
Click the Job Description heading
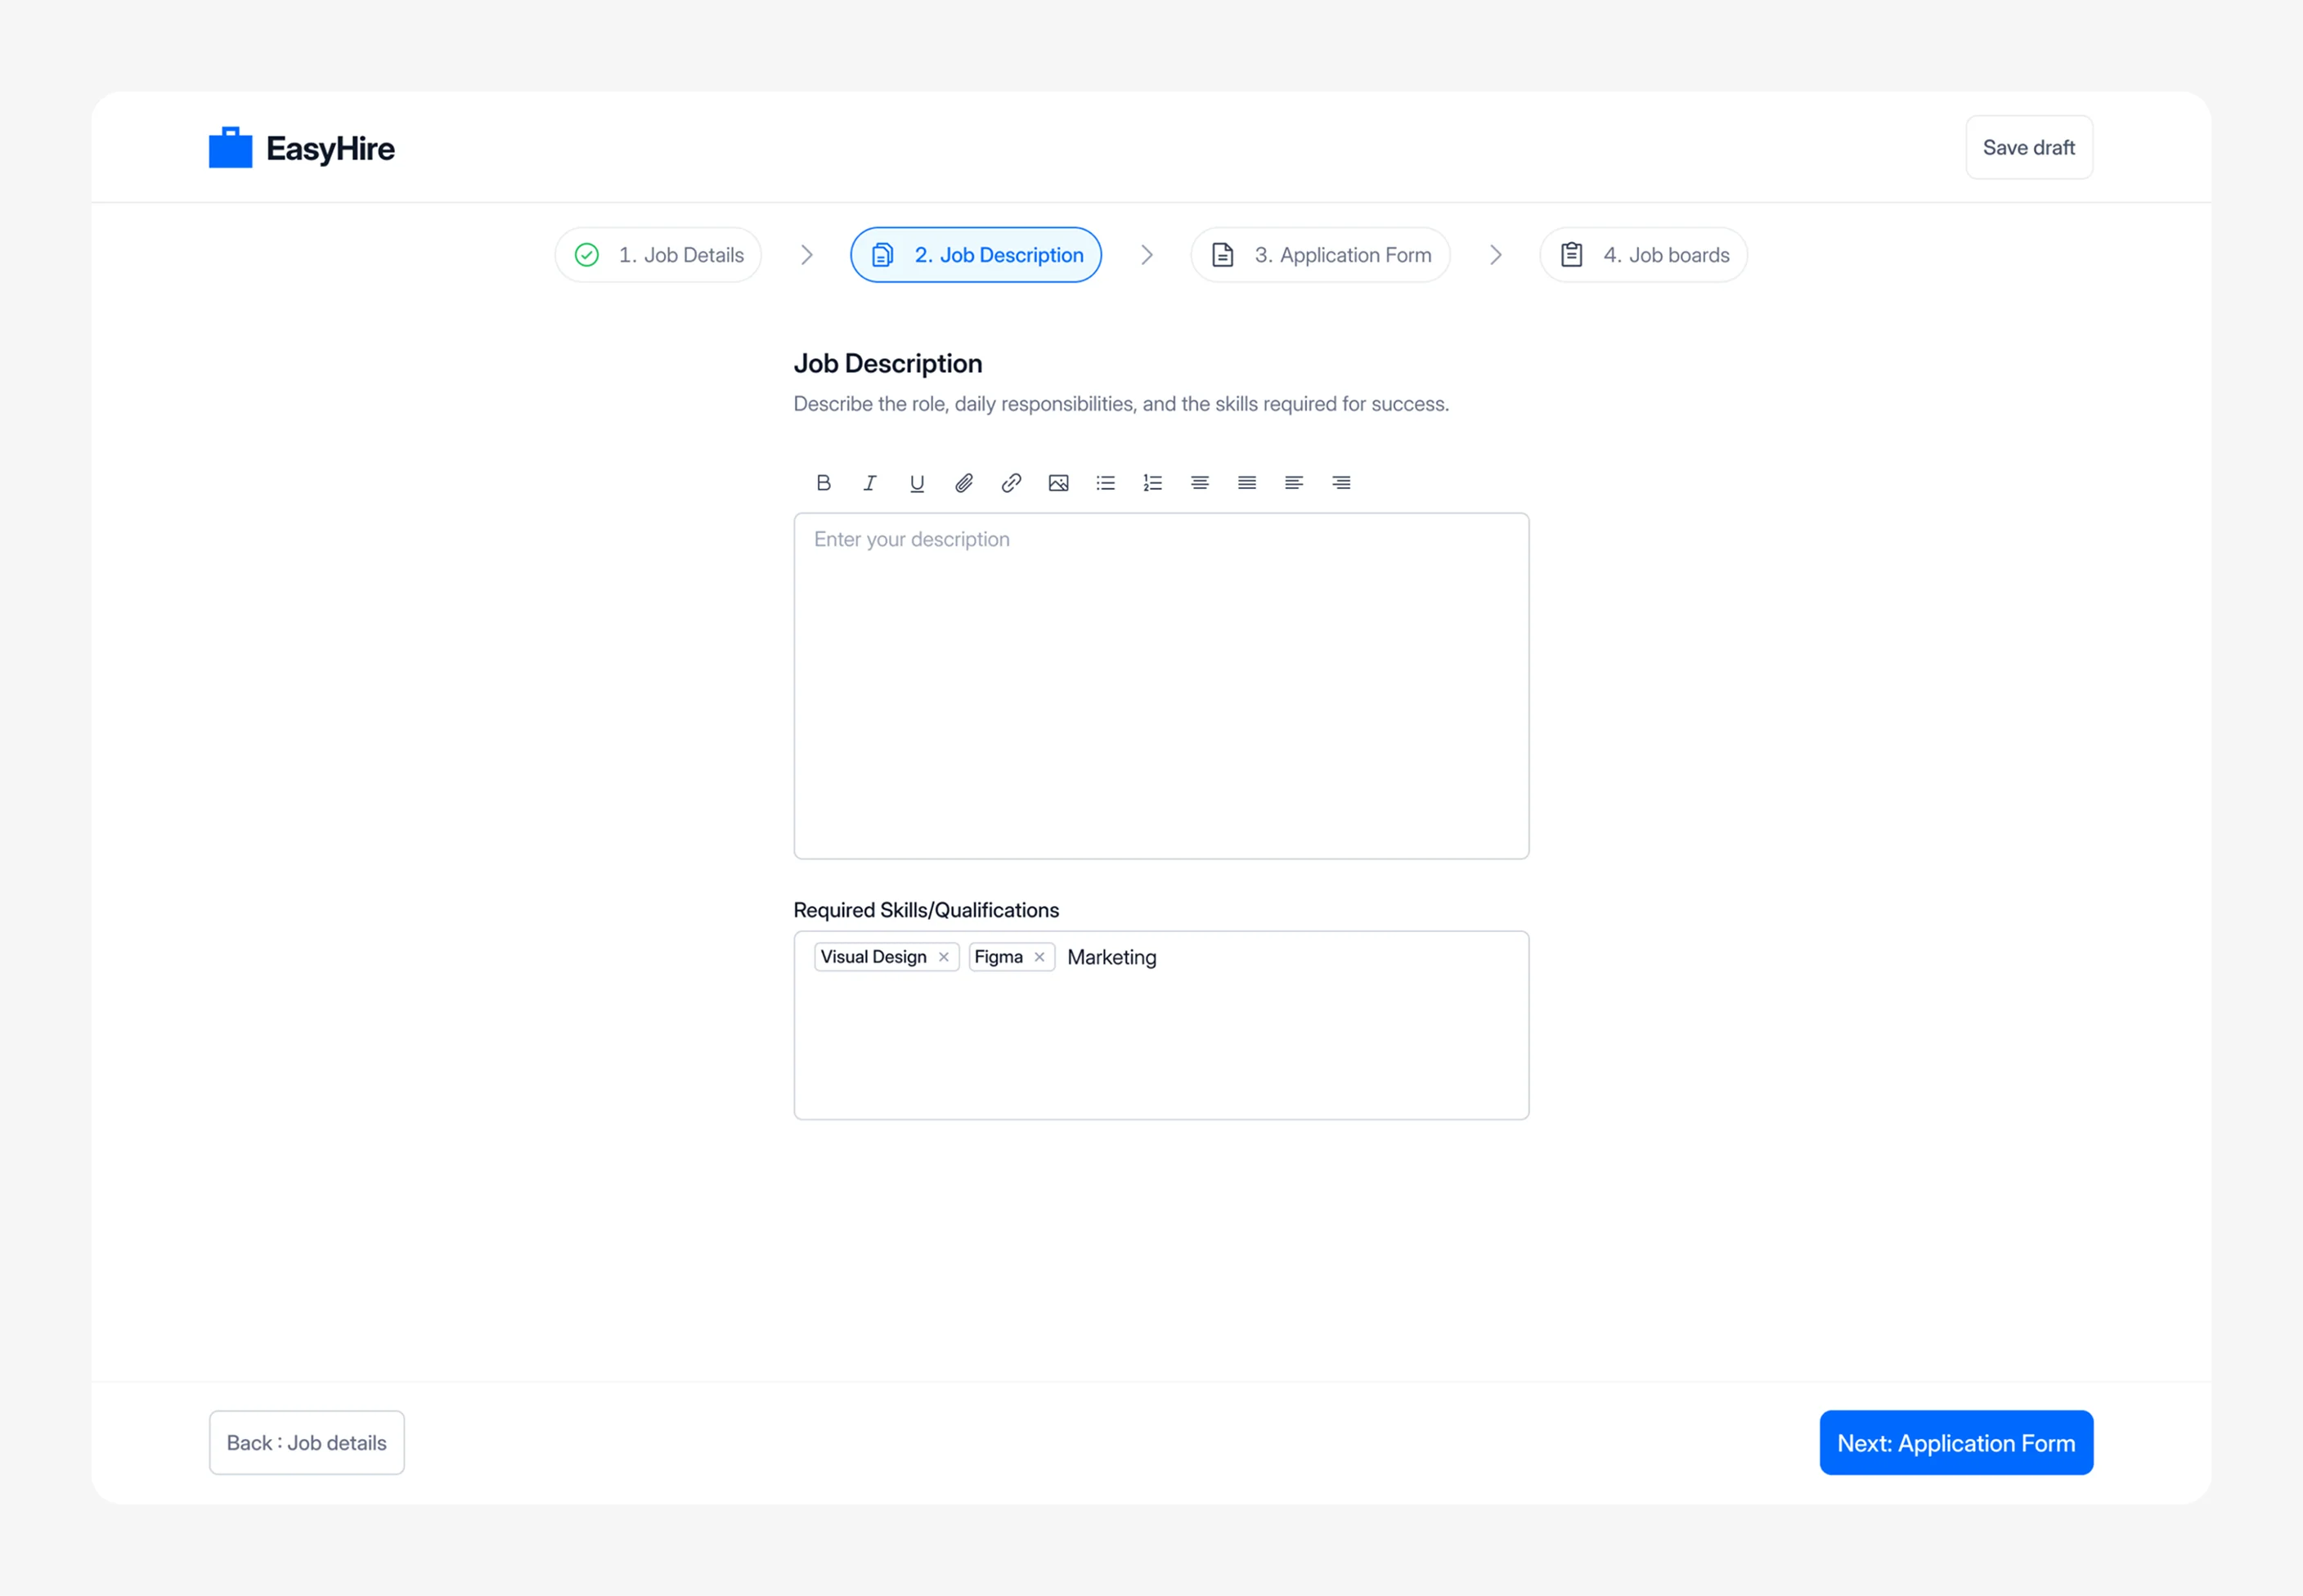pos(888,364)
